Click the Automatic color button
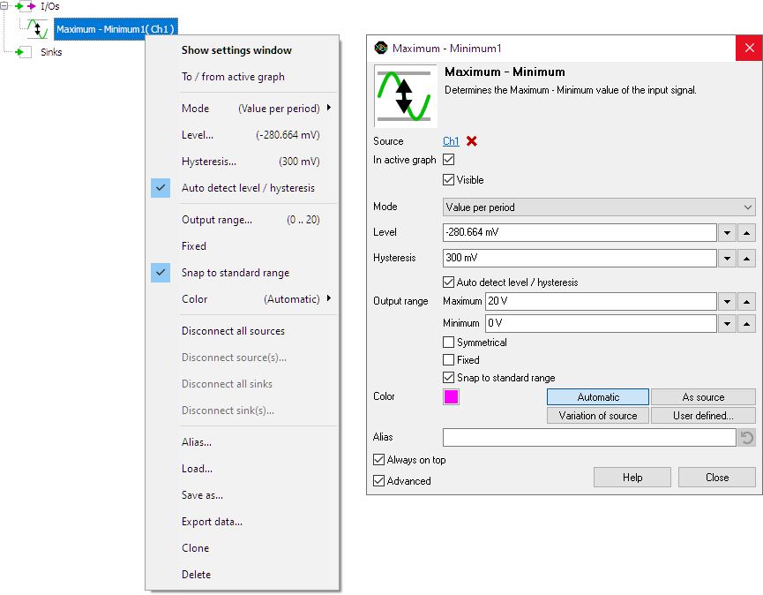Screen dimensions: 763x595 pyautogui.click(x=598, y=397)
